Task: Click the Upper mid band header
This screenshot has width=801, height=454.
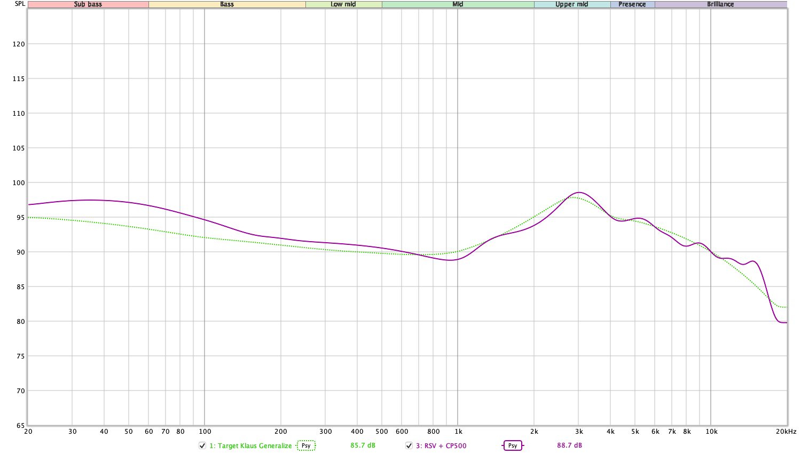Action: point(572,4)
